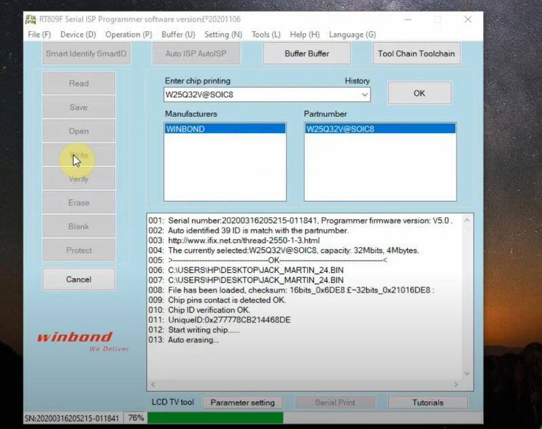Click the Open button
This screenshot has width=542, height=429.
(79, 131)
